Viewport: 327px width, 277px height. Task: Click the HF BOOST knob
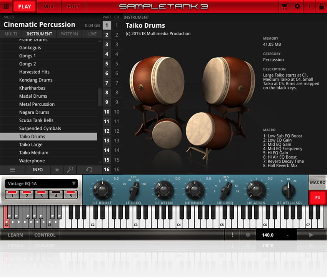[195, 190]
